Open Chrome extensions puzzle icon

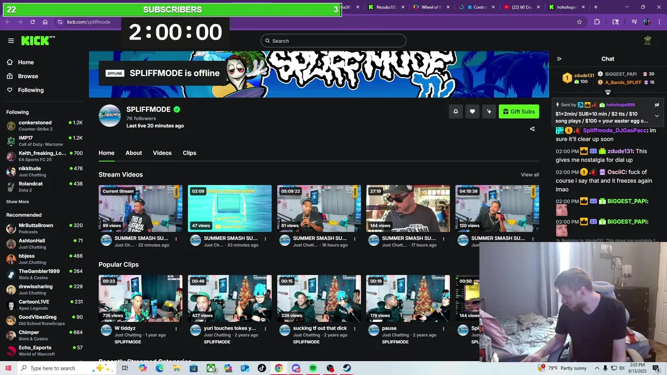(597, 22)
